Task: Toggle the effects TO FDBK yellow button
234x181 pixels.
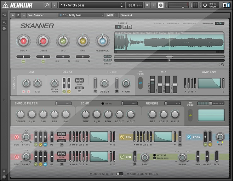Action: click(190, 115)
